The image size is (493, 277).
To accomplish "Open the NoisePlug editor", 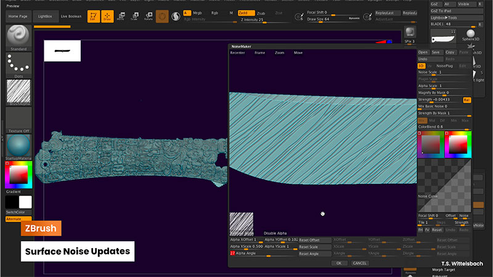I will [x=444, y=65].
